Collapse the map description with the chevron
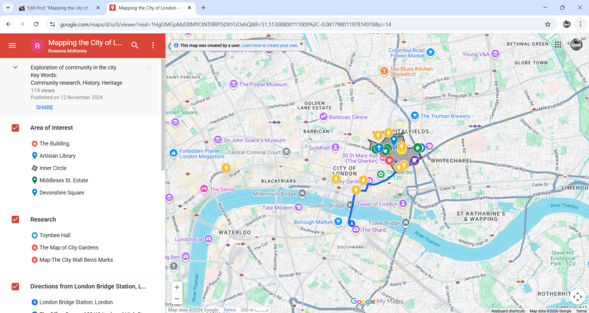Screen dimensions: 589x313 (x=16, y=68)
